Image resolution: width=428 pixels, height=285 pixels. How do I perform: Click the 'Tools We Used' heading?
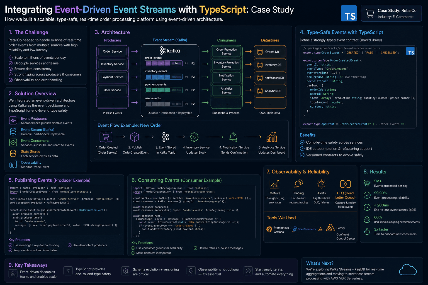coord(281,218)
